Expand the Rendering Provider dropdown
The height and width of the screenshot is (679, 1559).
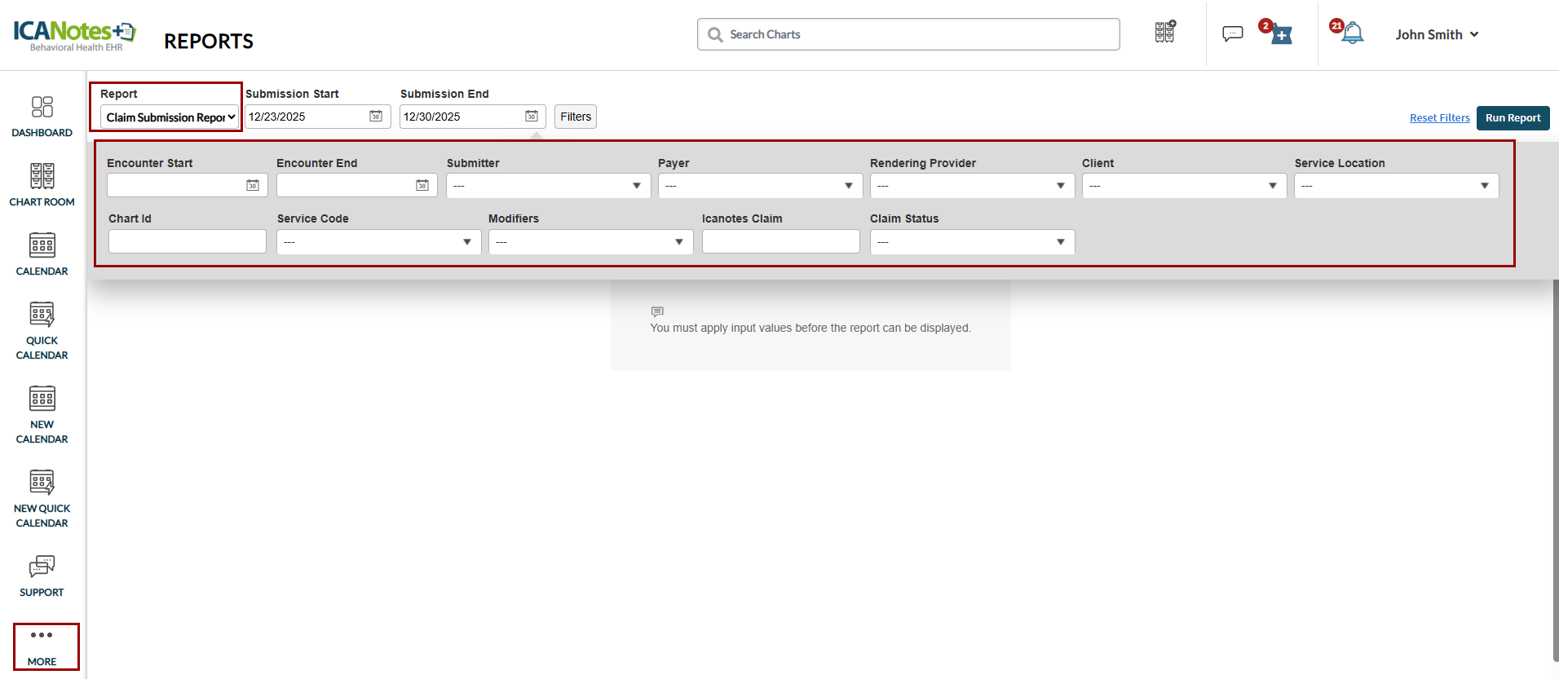972,186
